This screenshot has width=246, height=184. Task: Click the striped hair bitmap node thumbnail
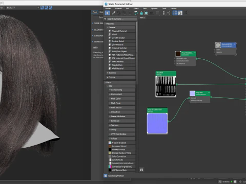tap(166, 86)
